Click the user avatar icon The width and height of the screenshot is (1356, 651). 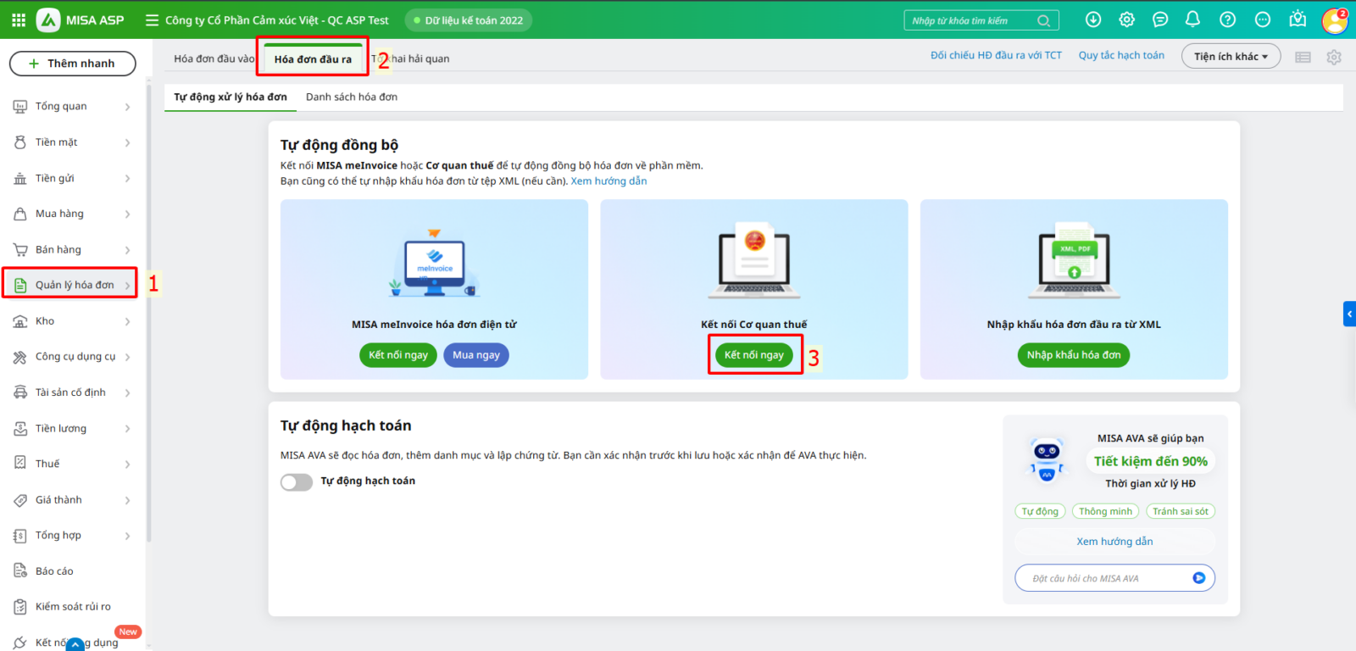[1334, 20]
